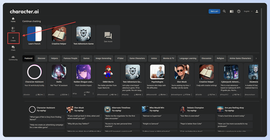Try prompt "What type of fish is Dory"
Screen dimensions: 270x140
click(x=47, y=118)
